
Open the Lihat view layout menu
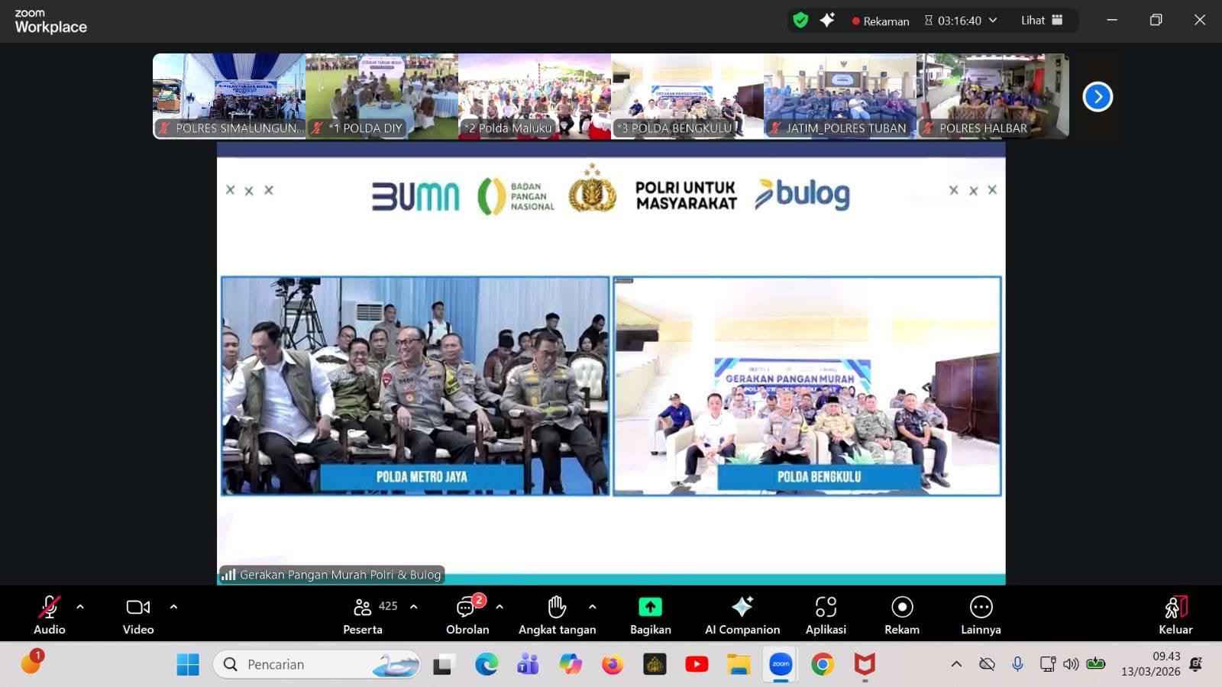click(1042, 21)
